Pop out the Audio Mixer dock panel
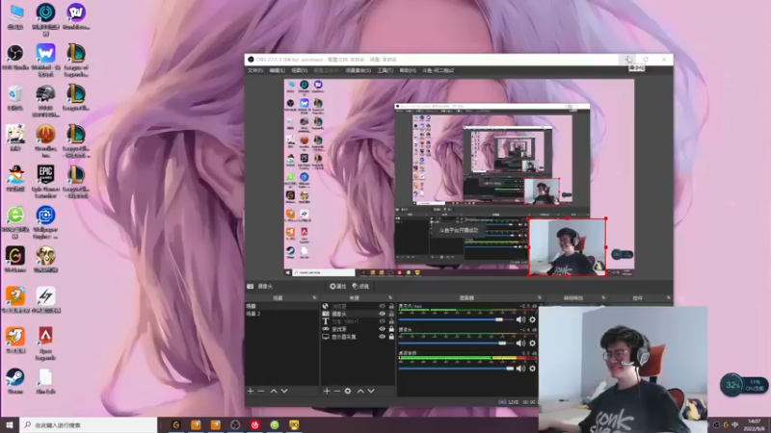 (x=540, y=298)
